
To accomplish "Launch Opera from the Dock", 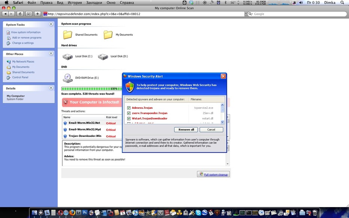I will click(60, 213).
